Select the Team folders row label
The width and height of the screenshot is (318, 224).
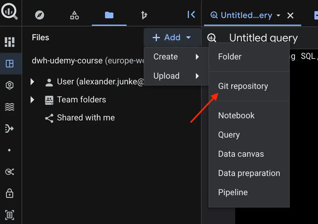(82, 100)
